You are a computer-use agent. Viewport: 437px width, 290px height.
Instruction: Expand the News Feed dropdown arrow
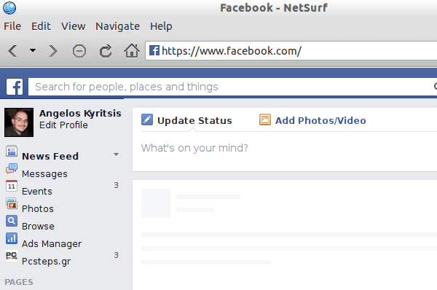(x=116, y=154)
